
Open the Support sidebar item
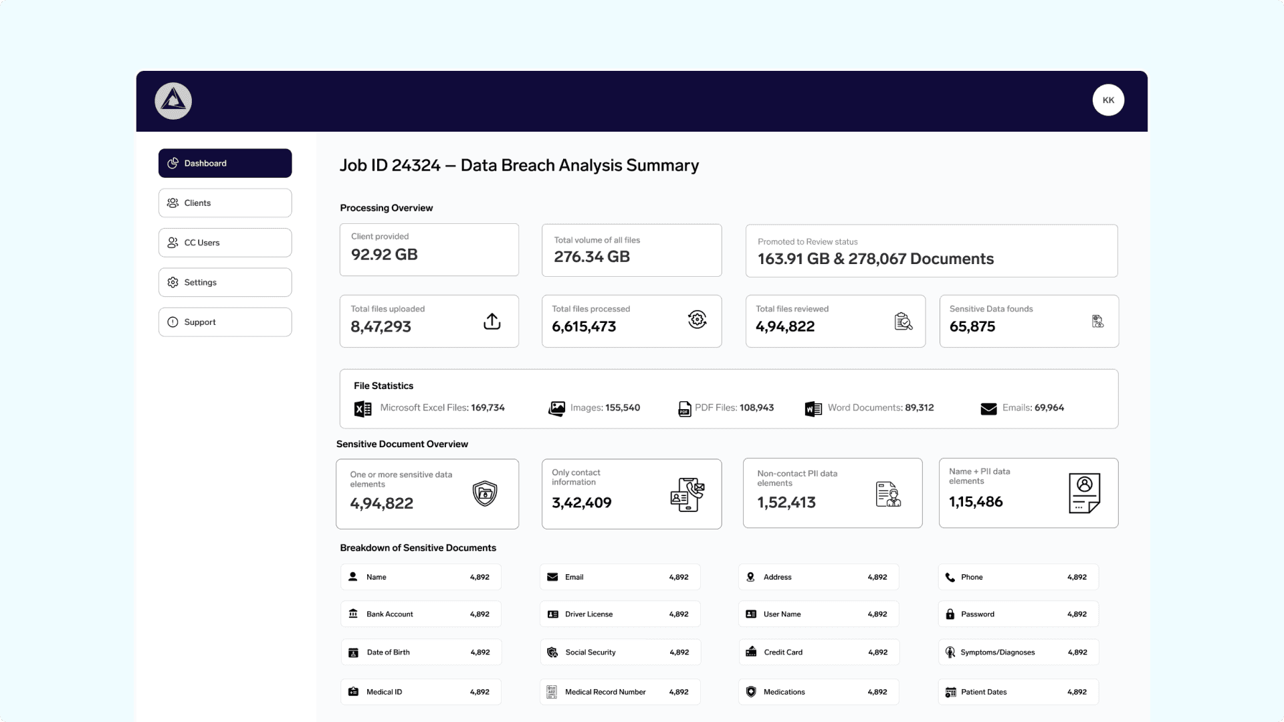tap(225, 322)
